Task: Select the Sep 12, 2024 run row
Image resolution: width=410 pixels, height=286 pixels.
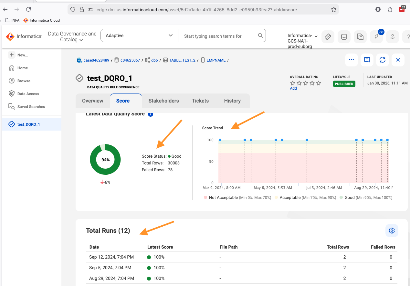Action: pos(242,257)
